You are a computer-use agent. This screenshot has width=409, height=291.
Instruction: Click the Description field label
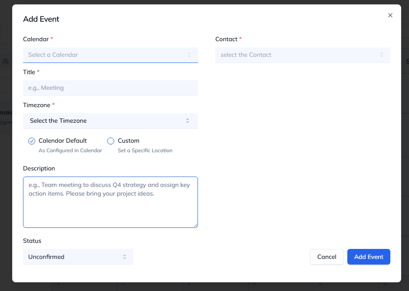(x=39, y=168)
